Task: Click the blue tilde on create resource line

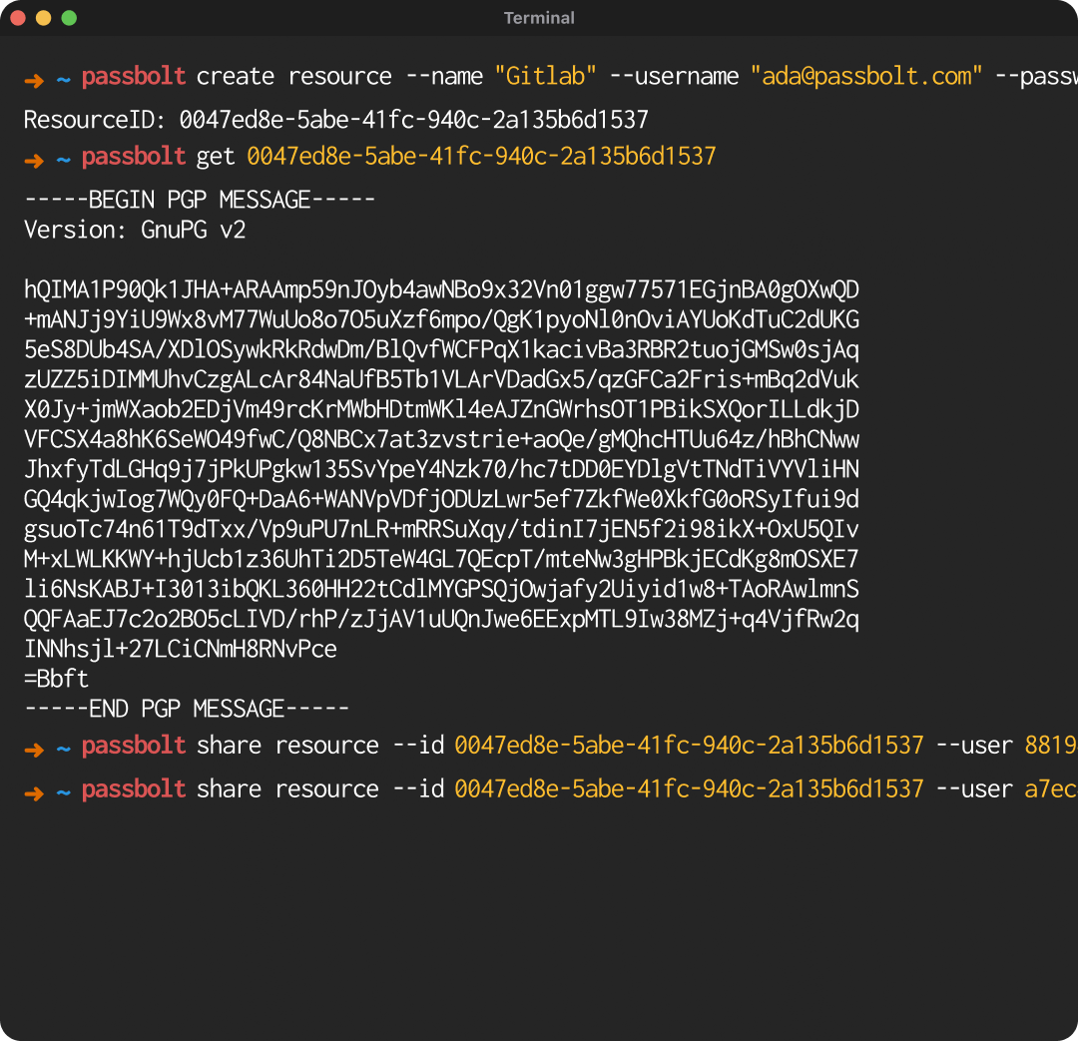Action: 63,77
